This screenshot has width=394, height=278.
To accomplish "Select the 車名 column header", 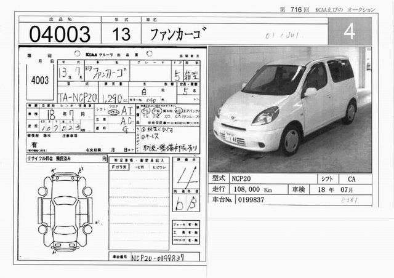I will pos(151,20).
